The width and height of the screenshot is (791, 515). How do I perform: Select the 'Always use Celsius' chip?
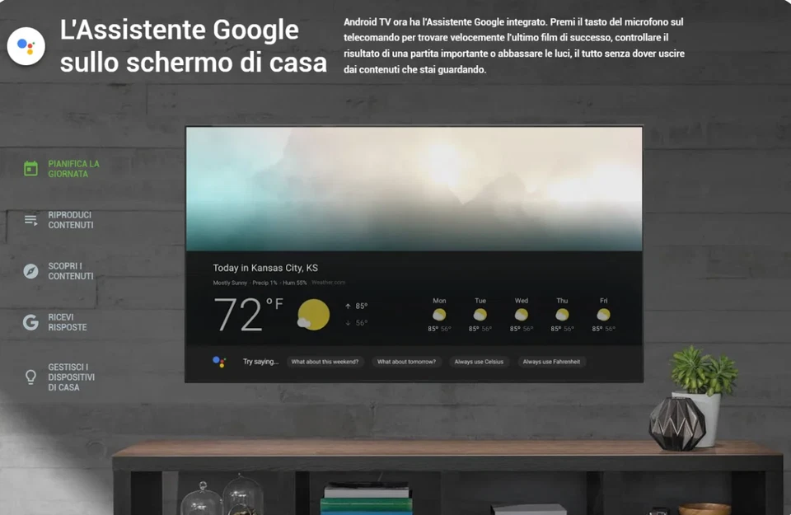tap(479, 362)
